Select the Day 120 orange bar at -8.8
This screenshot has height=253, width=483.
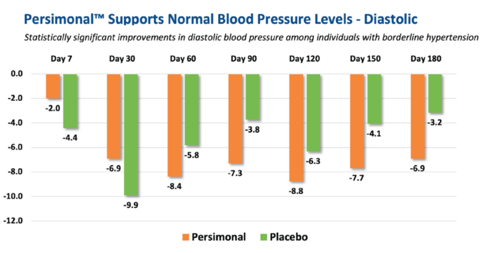[x=296, y=128]
